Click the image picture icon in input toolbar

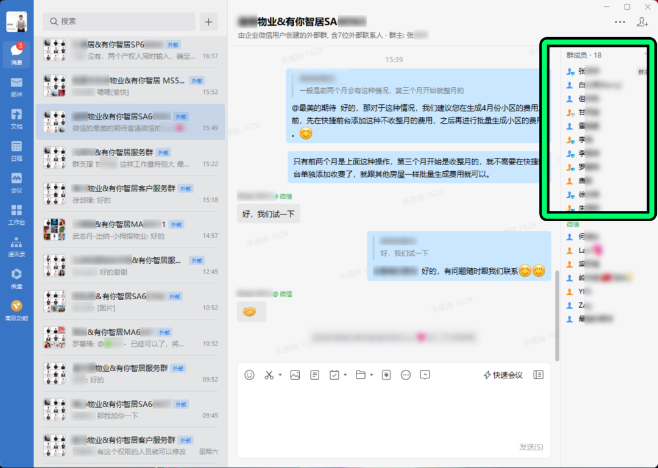295,375
